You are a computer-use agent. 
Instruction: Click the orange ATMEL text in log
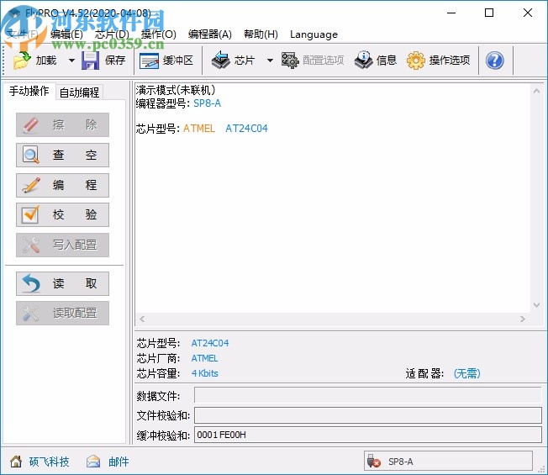tap(199, 129)
